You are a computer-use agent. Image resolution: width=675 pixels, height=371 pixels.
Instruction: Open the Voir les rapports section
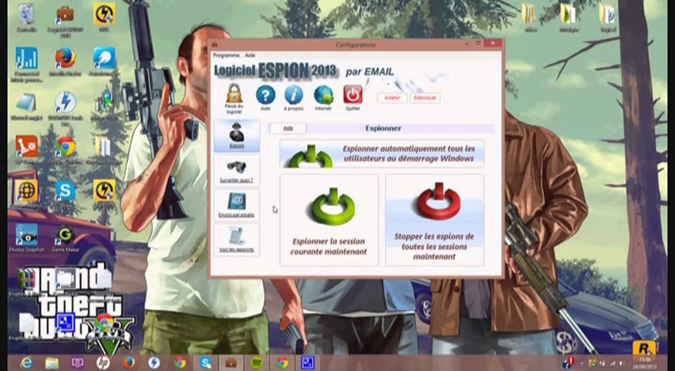click(x=237, y=240)
